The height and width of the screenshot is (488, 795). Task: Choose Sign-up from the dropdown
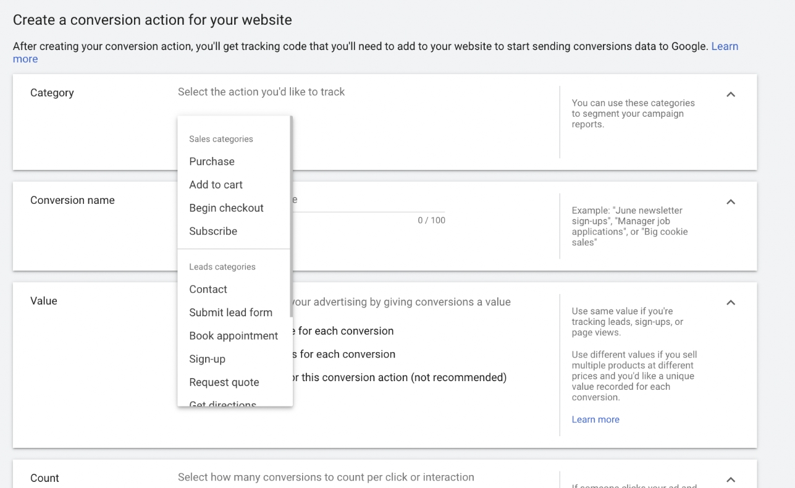[207, 359]
